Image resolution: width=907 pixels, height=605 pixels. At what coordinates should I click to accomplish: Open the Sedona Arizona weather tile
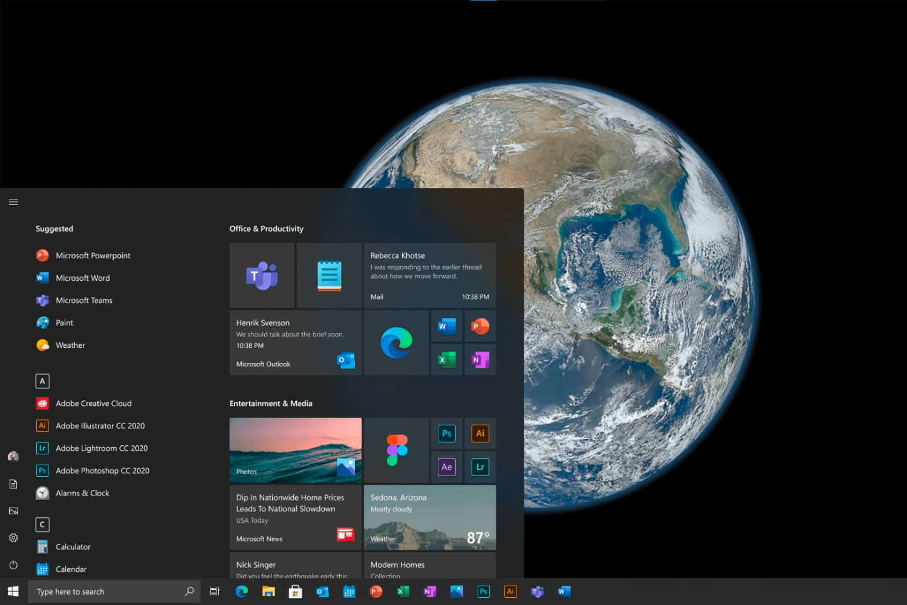pos(429,517)
